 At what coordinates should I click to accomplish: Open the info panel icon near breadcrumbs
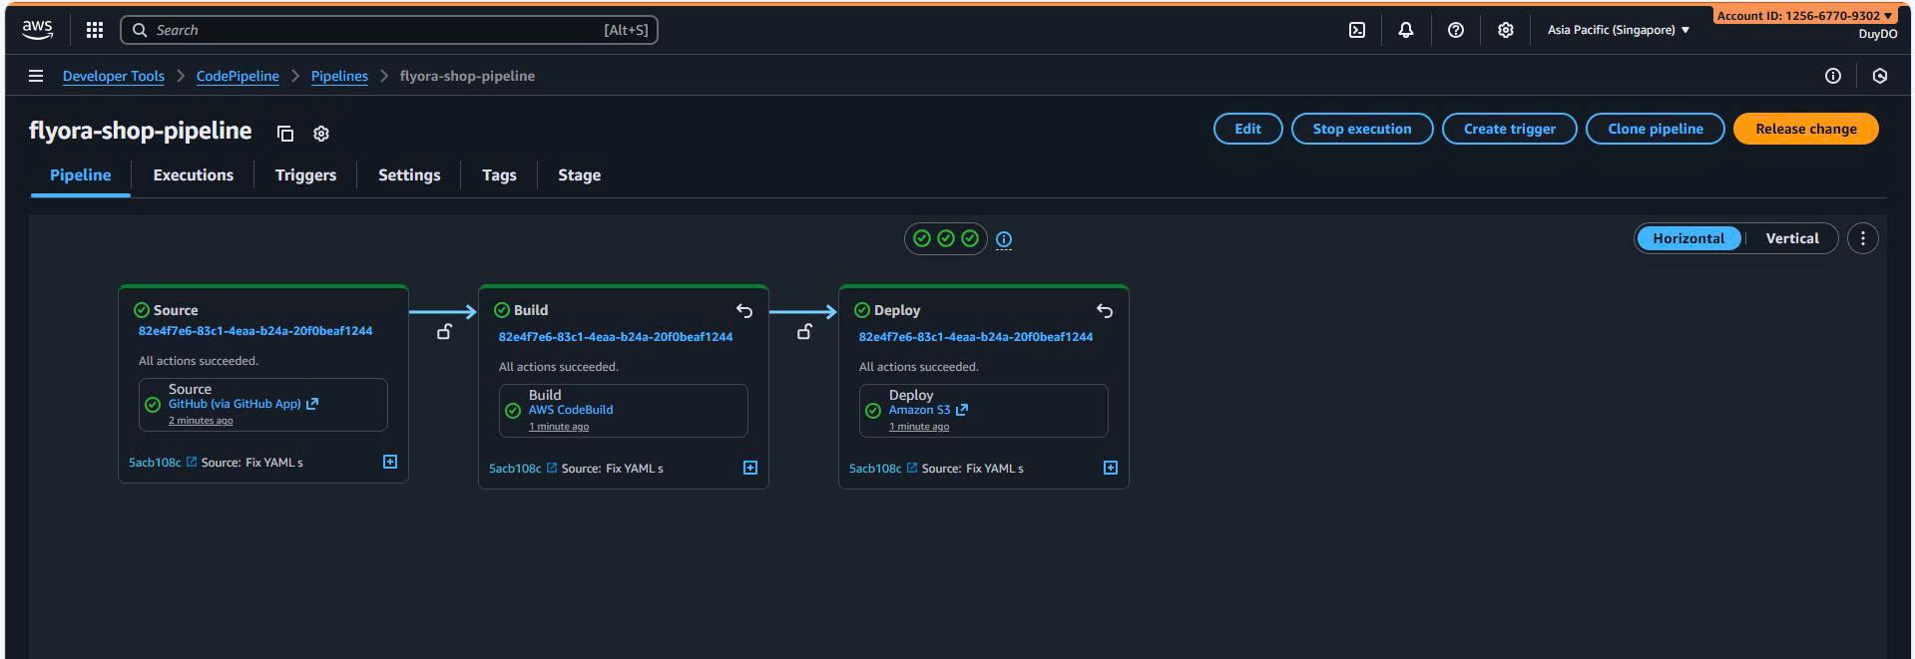point(1833,76)
